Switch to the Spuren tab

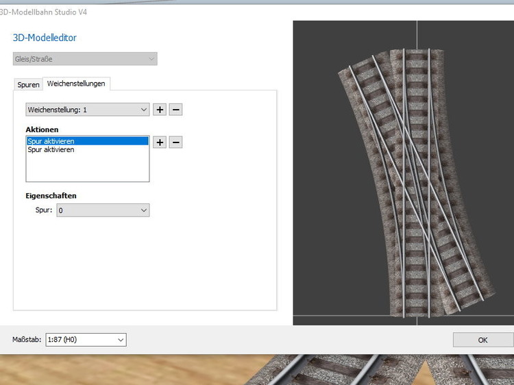pyautogui.click(x=28, y=84)
